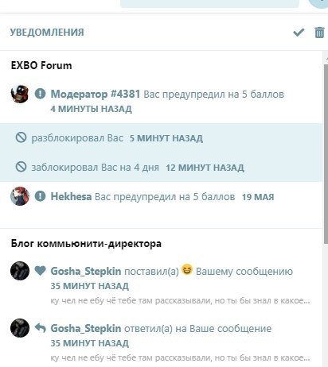Open Hekhesa's avatar picture
Viewport: 328px width, 367px height.
(x=20, y=196)
